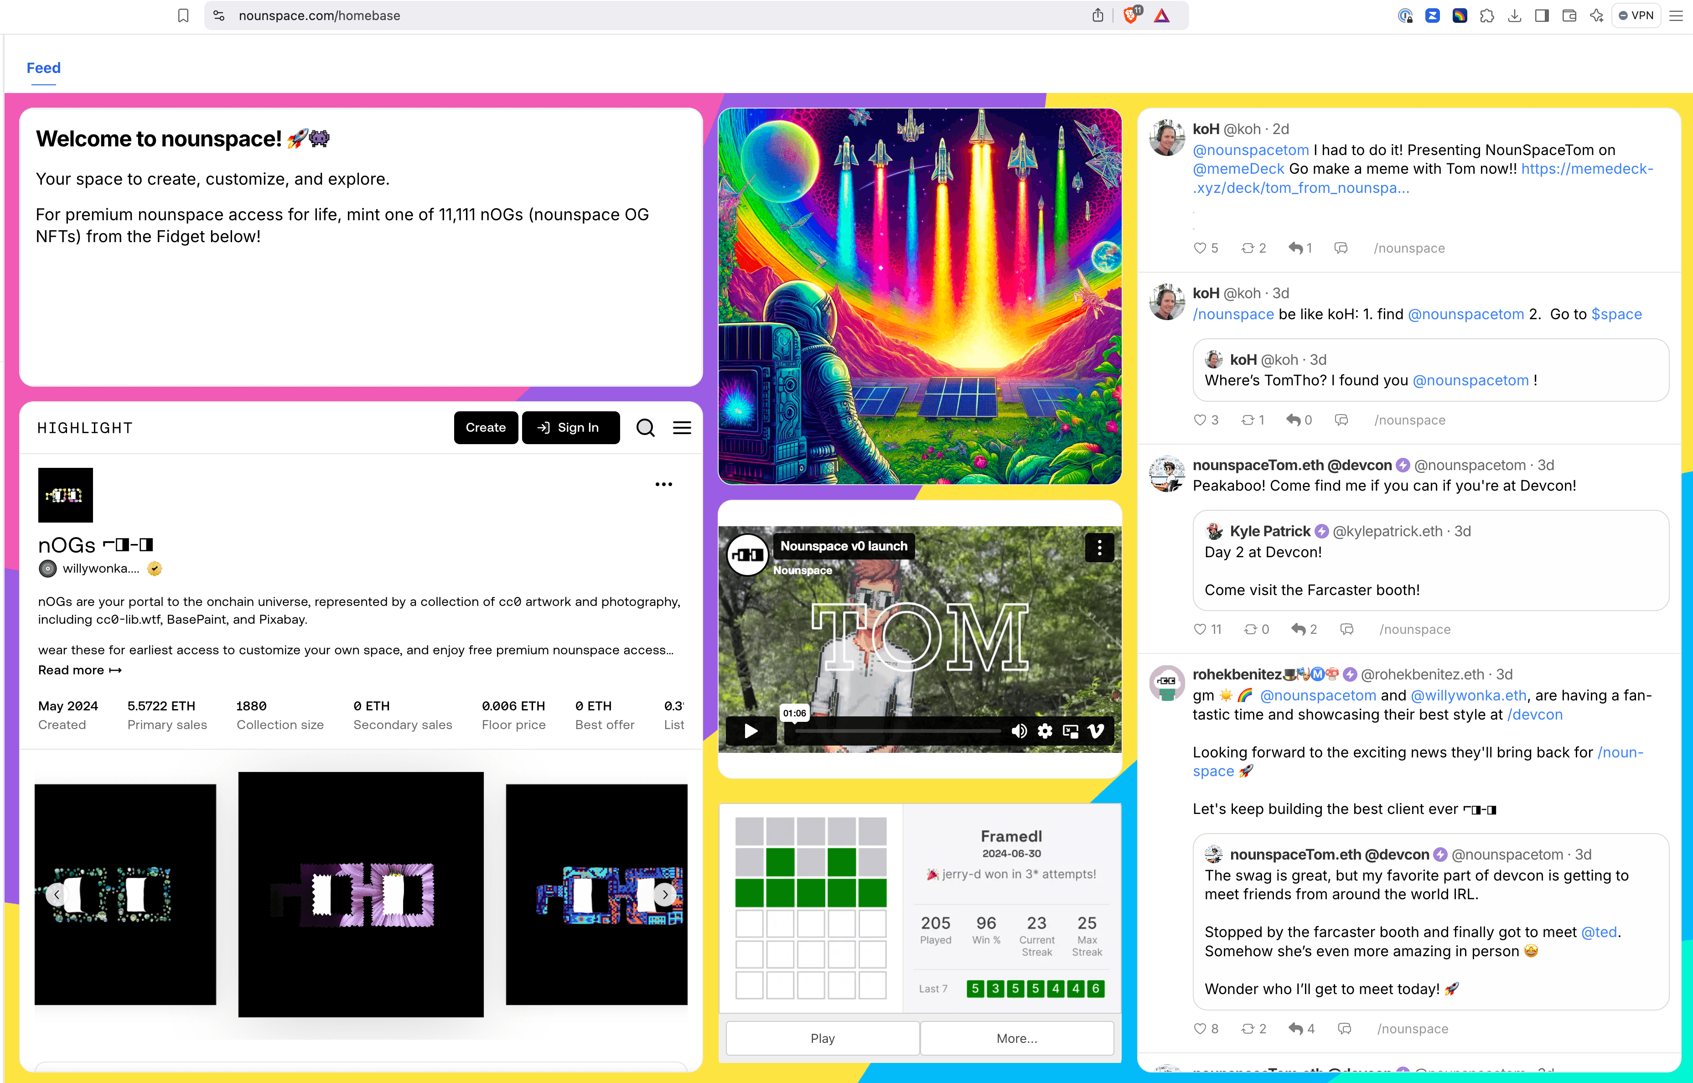Open the Extensions puzzle-piece icon
Screen dimensions: 1693x1083
coord(1486,16)
